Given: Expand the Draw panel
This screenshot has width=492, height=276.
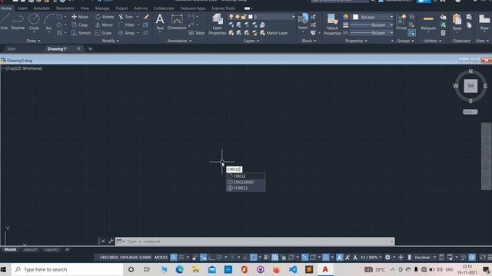Looking at the screenshot, I should click(33, 41).
